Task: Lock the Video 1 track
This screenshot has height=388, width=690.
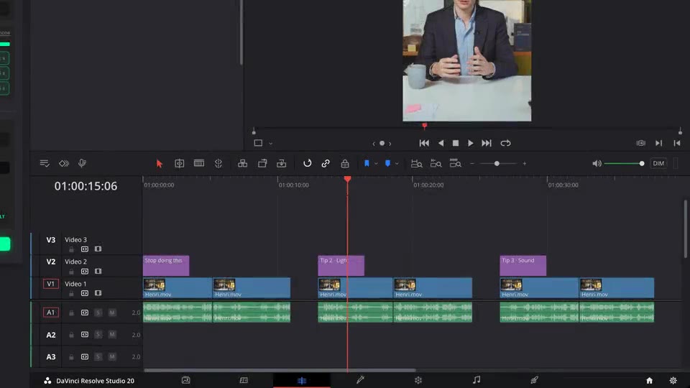Action: (x=71, y=293)
